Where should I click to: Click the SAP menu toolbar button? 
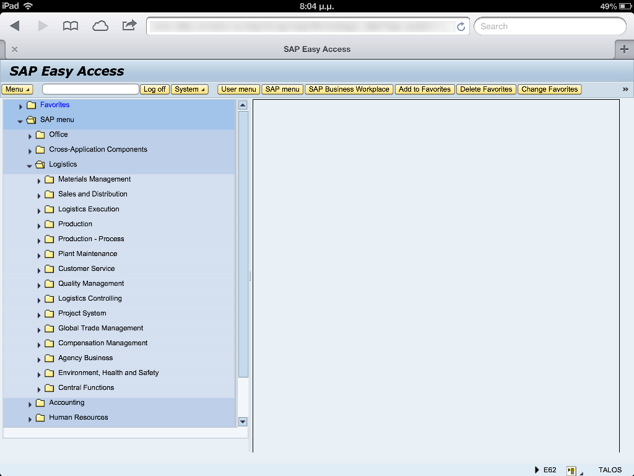tap(282, 89)
